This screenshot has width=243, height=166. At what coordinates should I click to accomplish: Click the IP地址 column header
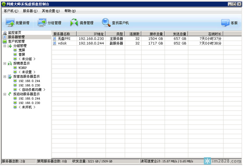[x=99, y=34]
